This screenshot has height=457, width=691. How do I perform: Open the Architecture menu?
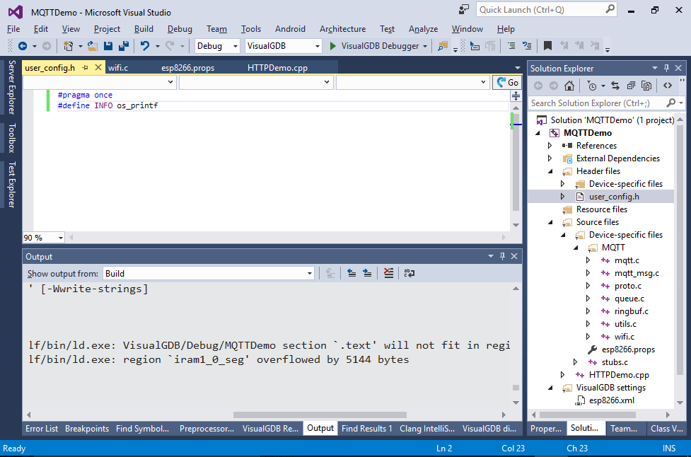(342, 28)
